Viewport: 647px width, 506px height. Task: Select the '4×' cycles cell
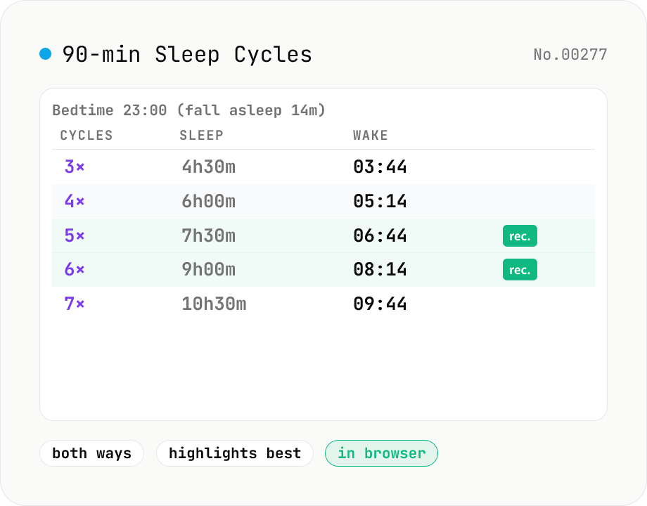[x=75, y=201]
